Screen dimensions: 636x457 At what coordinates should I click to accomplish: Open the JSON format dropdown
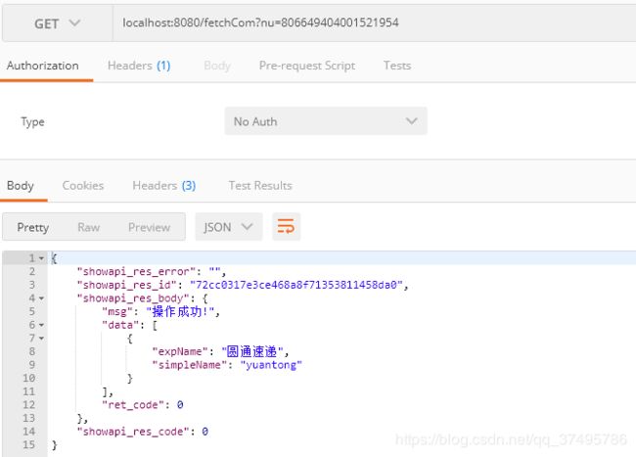228,227
